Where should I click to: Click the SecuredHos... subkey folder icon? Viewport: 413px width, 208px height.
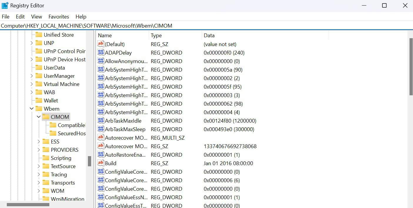pos(53,133)
